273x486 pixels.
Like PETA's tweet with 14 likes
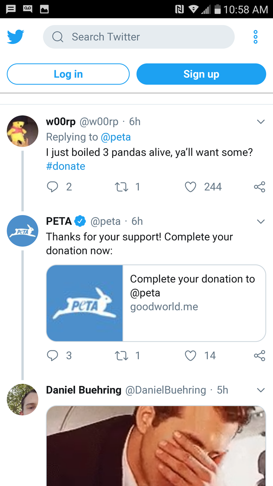[190, 355]
